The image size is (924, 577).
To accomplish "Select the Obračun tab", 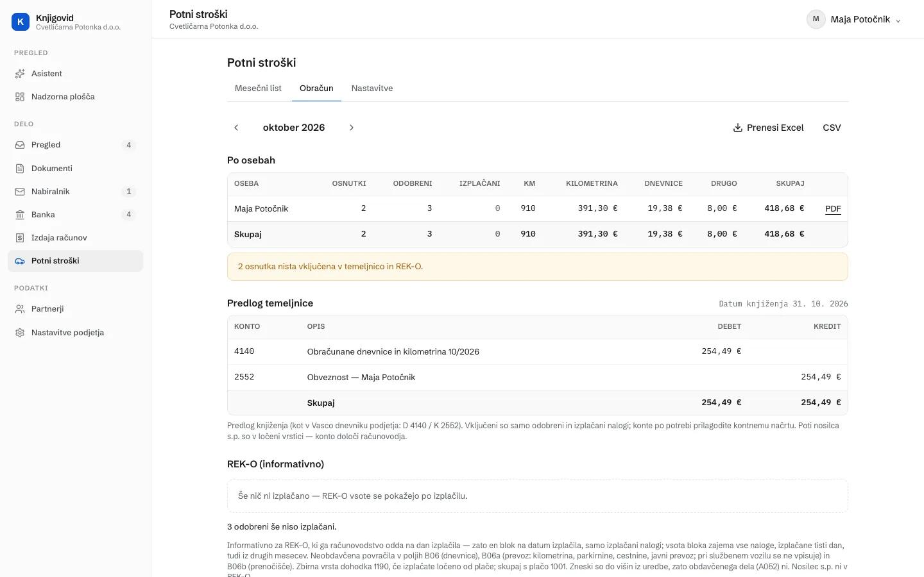I will click(316, 88).
